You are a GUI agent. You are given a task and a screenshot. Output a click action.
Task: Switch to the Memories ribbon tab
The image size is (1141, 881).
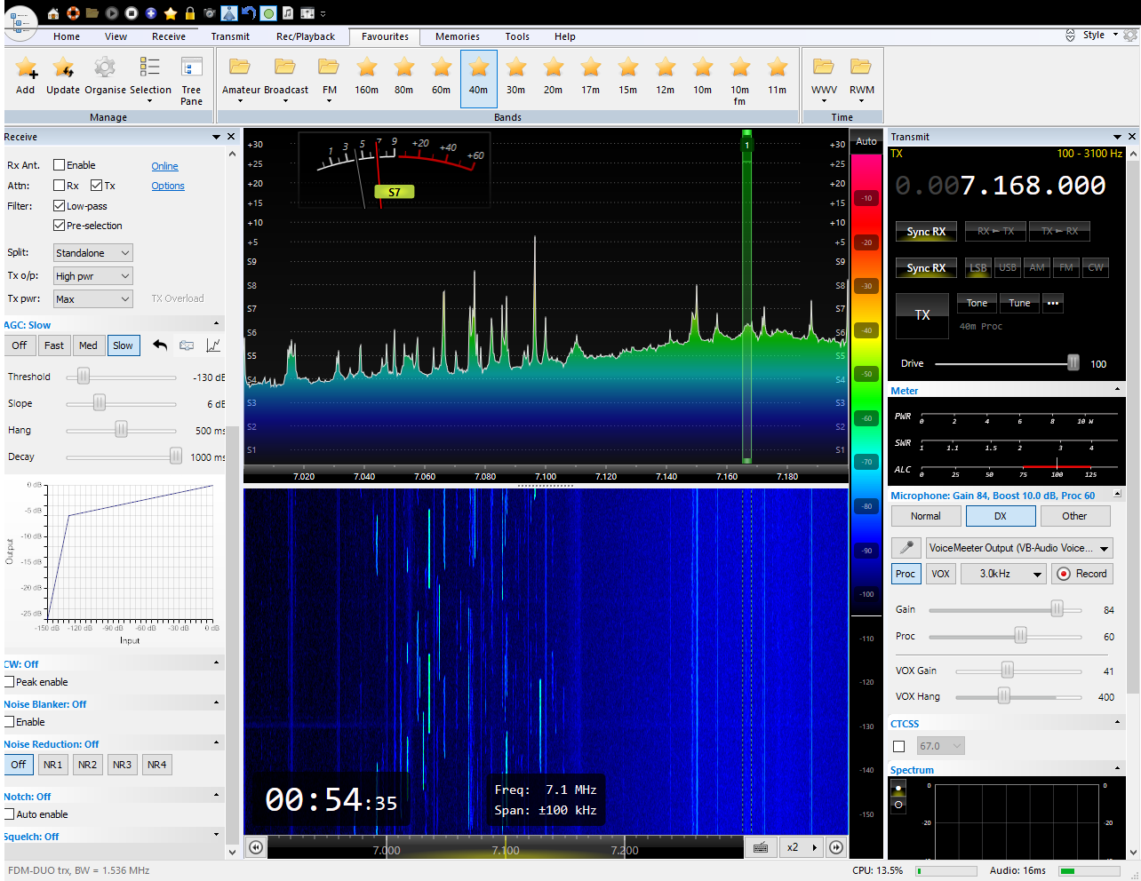click(457, 36)
